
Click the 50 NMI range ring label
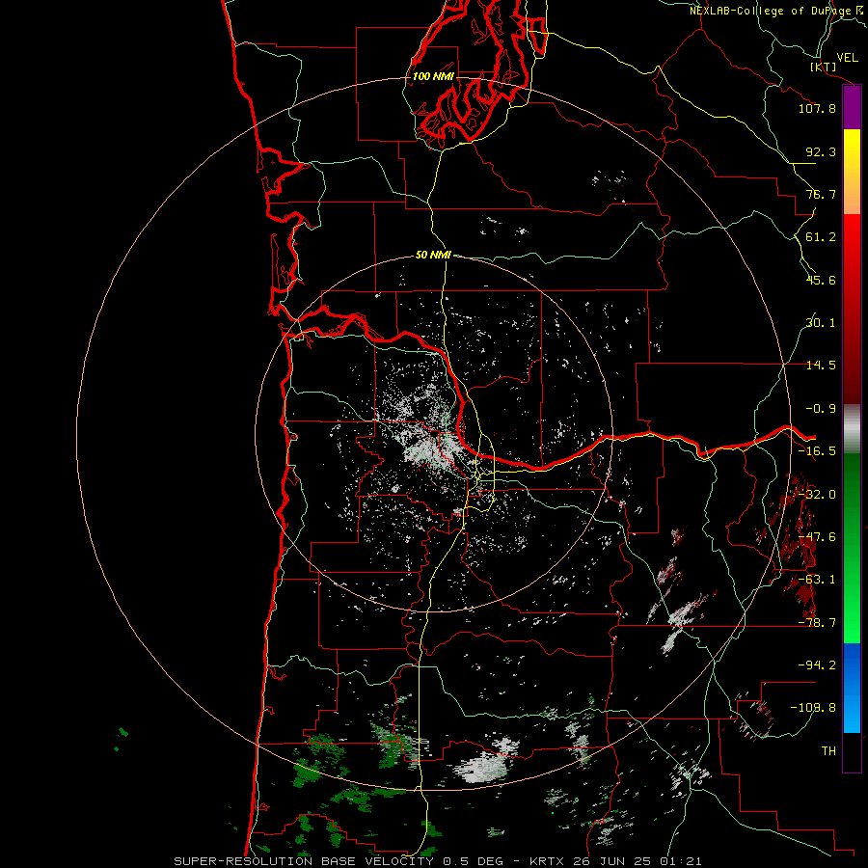tap(433, 255)
